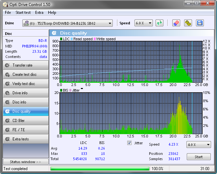Select the Drive info button
The height and width of the screenshot is (174, 217).
[x=26, y=93]
